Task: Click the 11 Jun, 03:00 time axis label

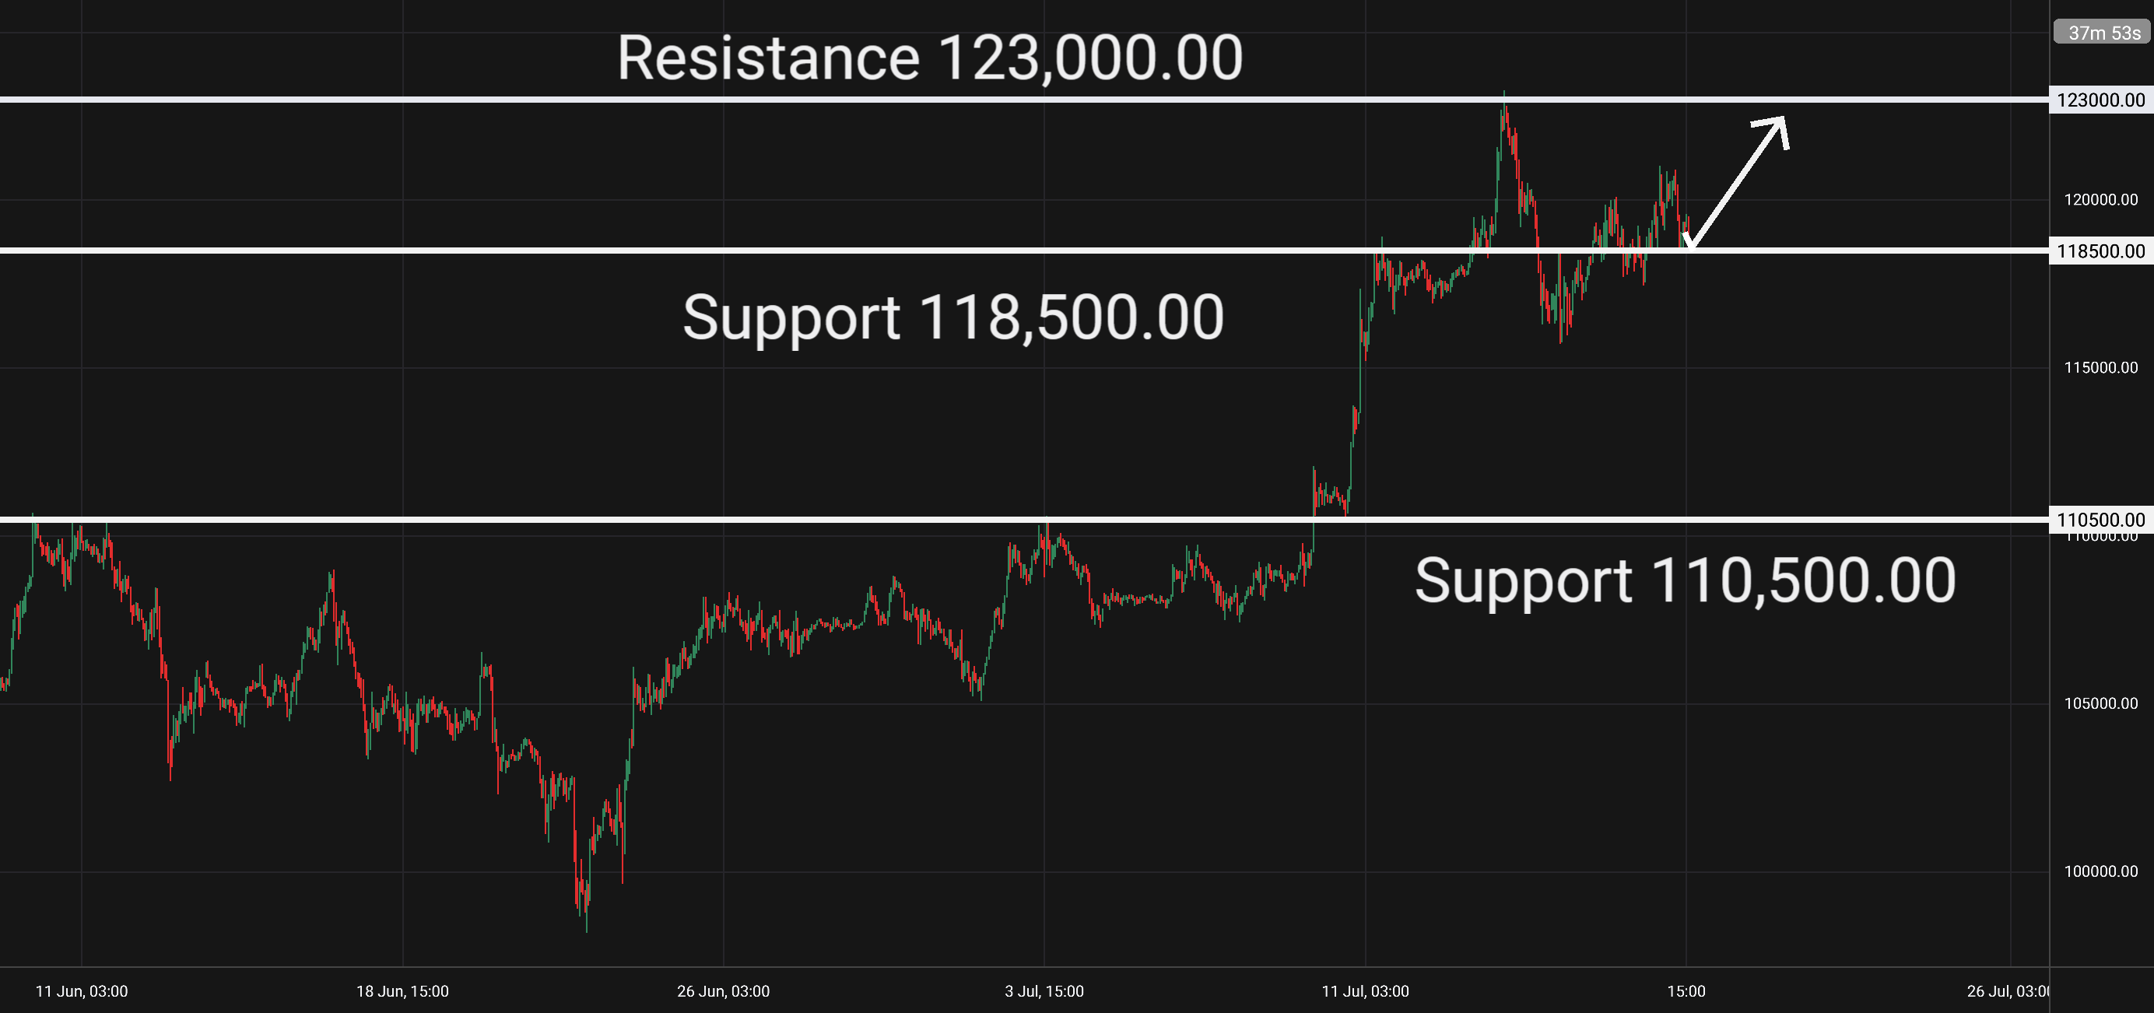Action: [x=82, y=991]
